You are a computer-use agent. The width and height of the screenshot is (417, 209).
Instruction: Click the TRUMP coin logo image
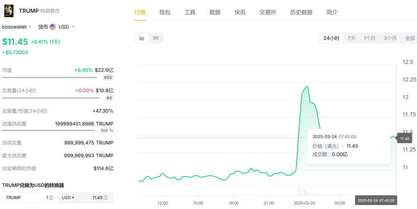coord(8,11)
